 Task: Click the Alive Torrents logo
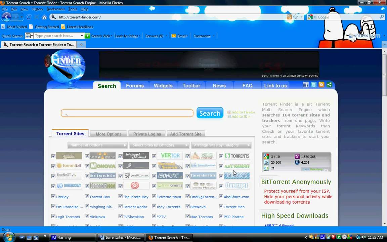click(237, 166)
